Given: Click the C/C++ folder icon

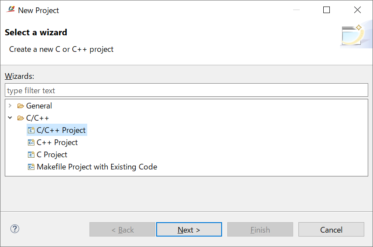Looking at the screenshot, I should click(x=21, y=118).
